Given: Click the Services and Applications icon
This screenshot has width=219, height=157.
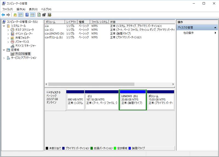Looking at the screenshot, I should tap(8, 58).
